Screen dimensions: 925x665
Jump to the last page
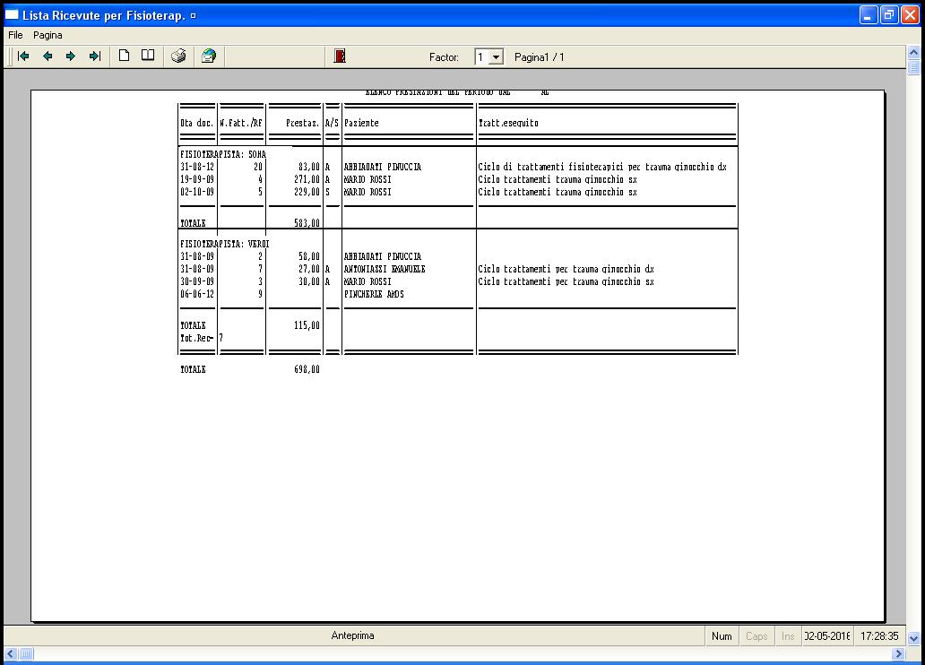pos(94,56)
